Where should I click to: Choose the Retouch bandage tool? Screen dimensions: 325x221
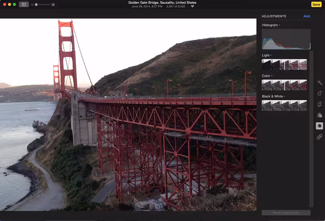coord(320,137)
